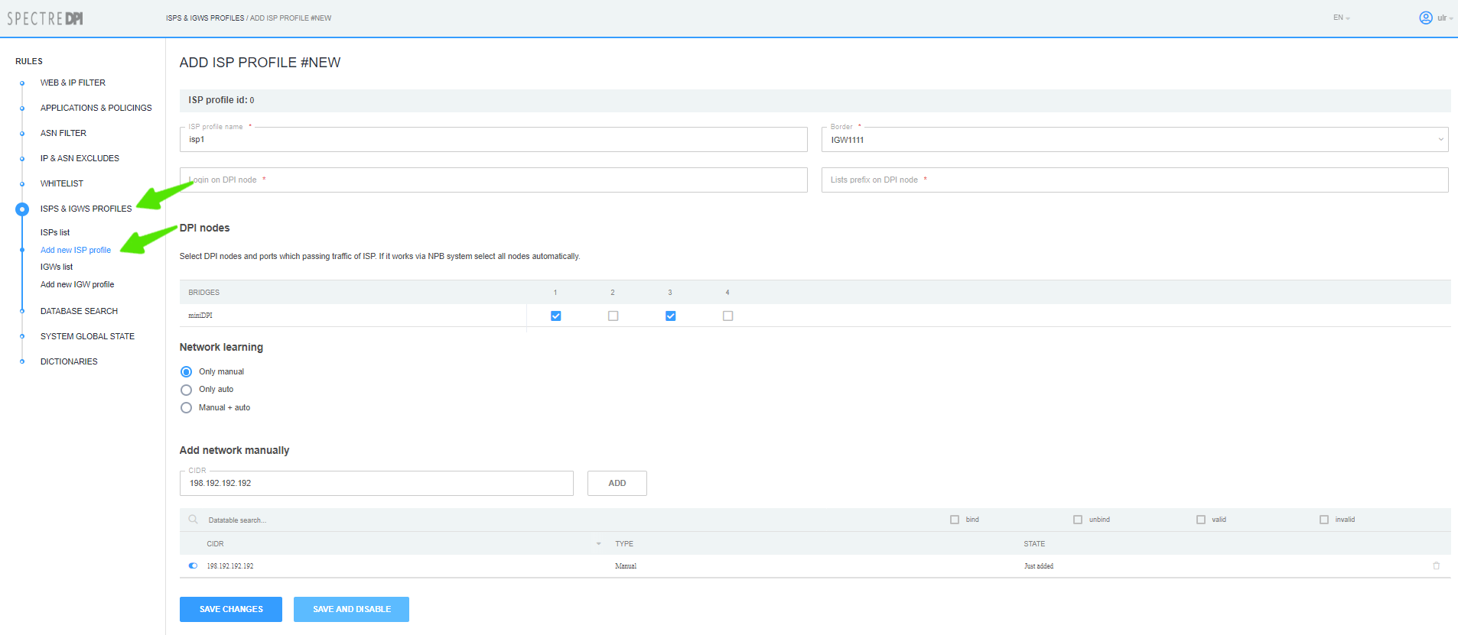Enable miniDPI bridge port 2
This screenshot has height=635, width=1458.
pos(613,316)
